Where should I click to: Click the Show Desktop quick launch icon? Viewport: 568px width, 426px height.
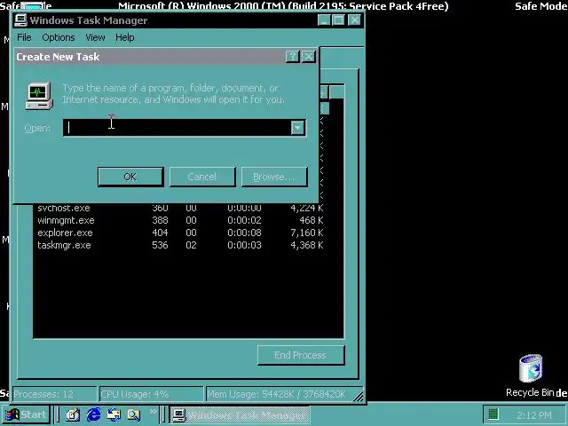pos(73,414)
